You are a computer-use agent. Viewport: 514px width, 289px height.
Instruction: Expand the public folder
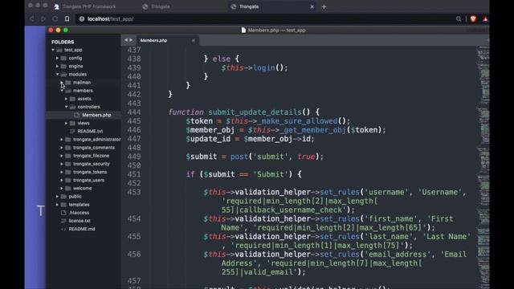[x=57, y=196]
